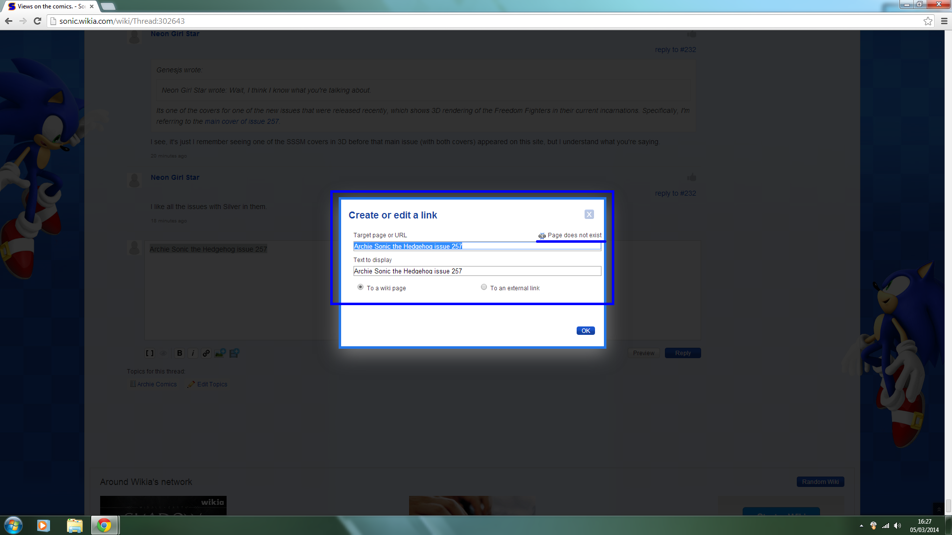Screen dimensions: 952x535
Task: Open Windows Explorer from the taskbar
Action: (74, 526)
